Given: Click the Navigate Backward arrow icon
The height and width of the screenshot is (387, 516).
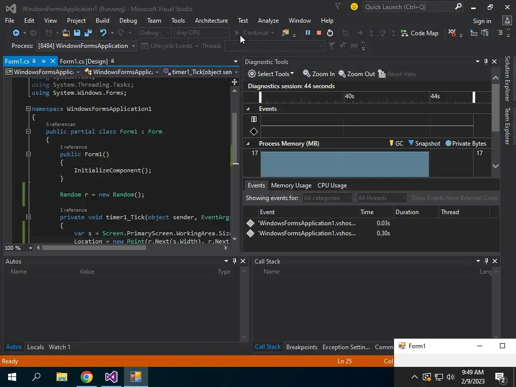Looking at the screenshot, I should [16, 33].
